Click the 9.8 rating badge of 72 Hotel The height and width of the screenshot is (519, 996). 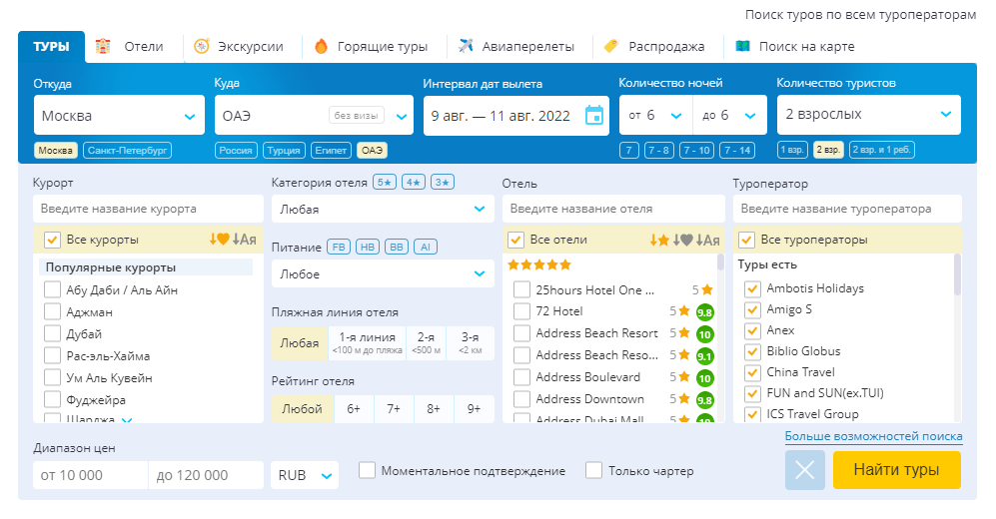pyautogui.click(x=704, y=312)
